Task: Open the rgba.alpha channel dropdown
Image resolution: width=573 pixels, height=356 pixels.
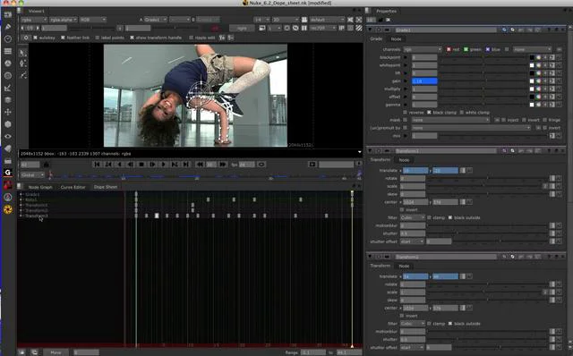Action: point(64,20)
